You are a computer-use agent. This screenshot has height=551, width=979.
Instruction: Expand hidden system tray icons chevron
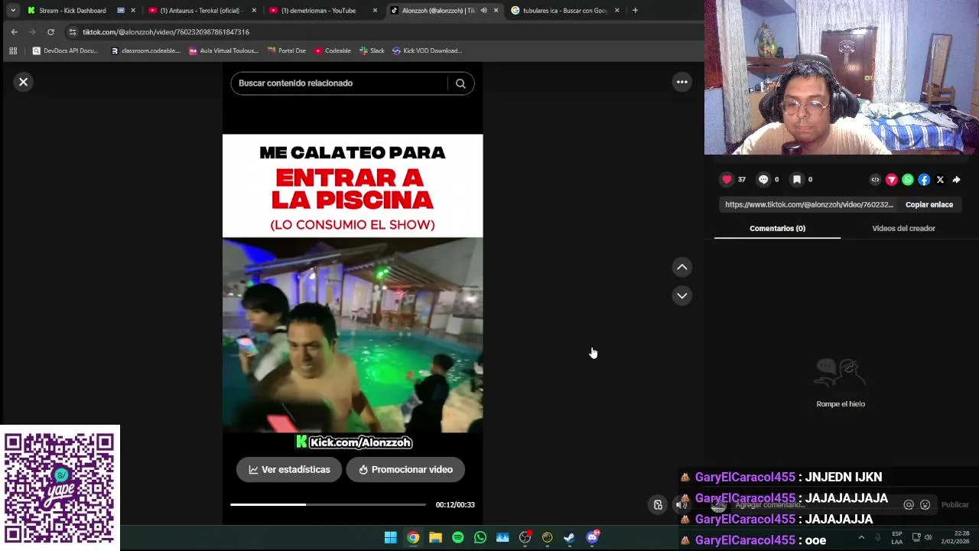point(861,537)
